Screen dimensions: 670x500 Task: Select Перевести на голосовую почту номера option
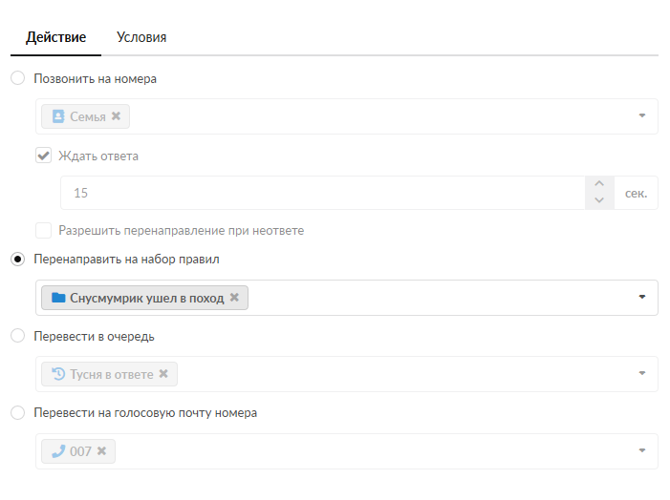point(17,413)
